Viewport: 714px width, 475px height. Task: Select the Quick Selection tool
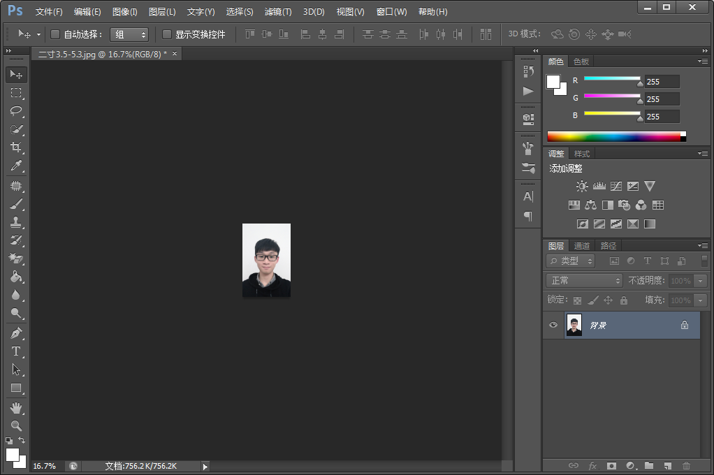(x=16, y=129)
